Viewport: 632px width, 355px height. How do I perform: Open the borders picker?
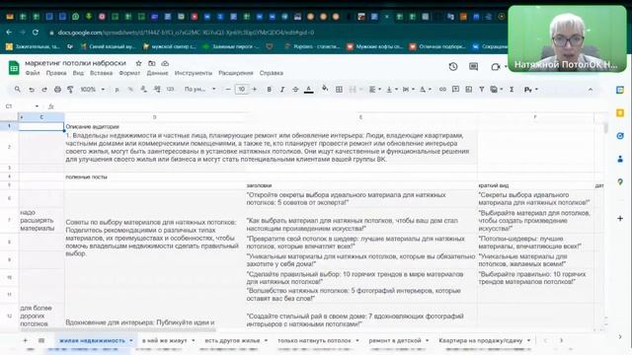pos(339,90)
